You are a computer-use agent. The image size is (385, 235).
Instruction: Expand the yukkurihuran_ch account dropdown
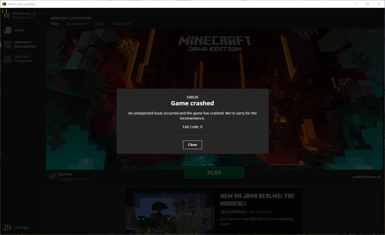click(40, 13)
